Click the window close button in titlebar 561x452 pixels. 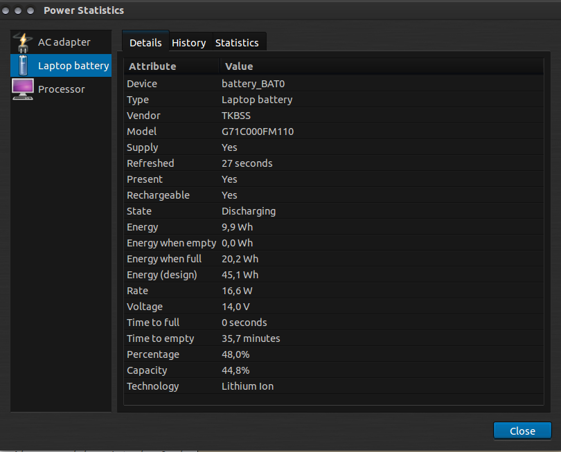point(6,10)
